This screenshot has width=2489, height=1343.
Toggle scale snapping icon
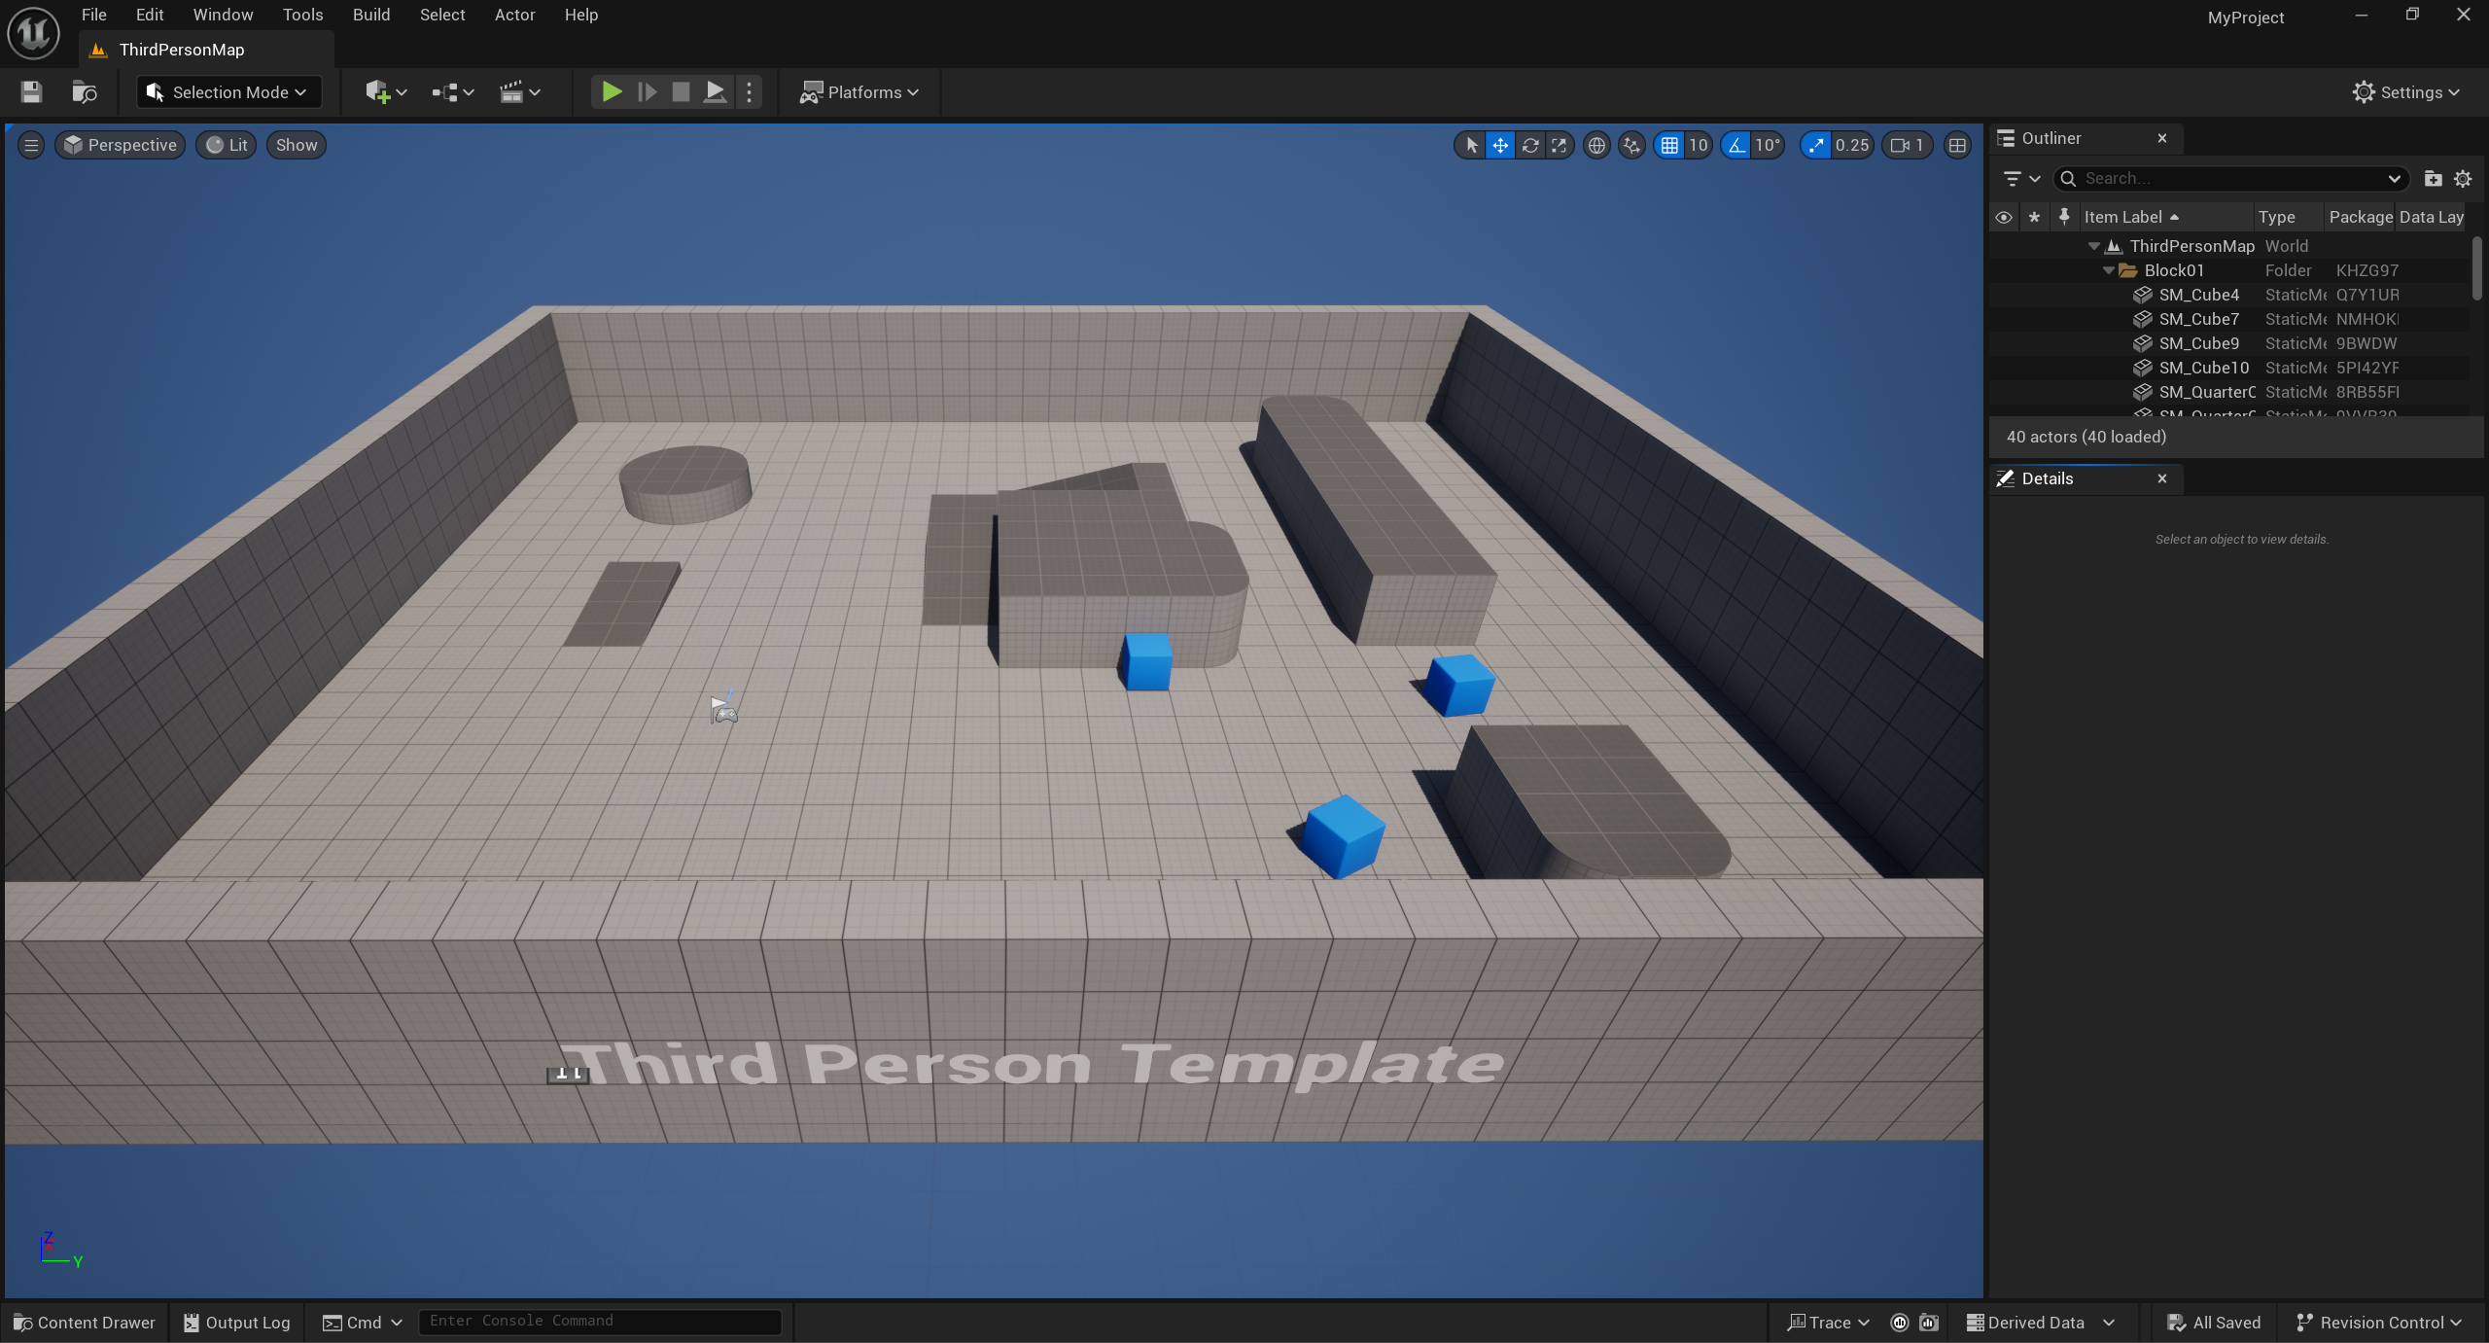click(x=1815, y=145)
